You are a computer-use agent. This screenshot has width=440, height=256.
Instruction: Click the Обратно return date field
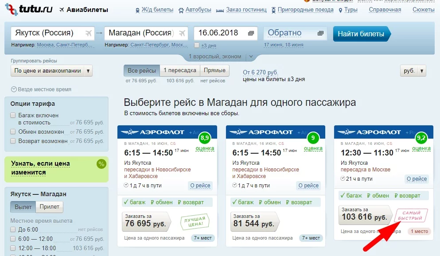click(x=295, y=33)
